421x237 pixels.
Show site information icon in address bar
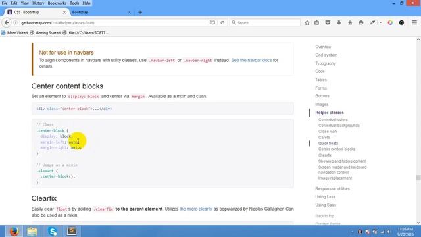[x=16, y=23]
